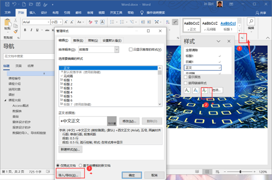The height and width of the screenshot is (180, 272).
Task: Collapse the ribbon with the chevron
Action: [268, 38]
